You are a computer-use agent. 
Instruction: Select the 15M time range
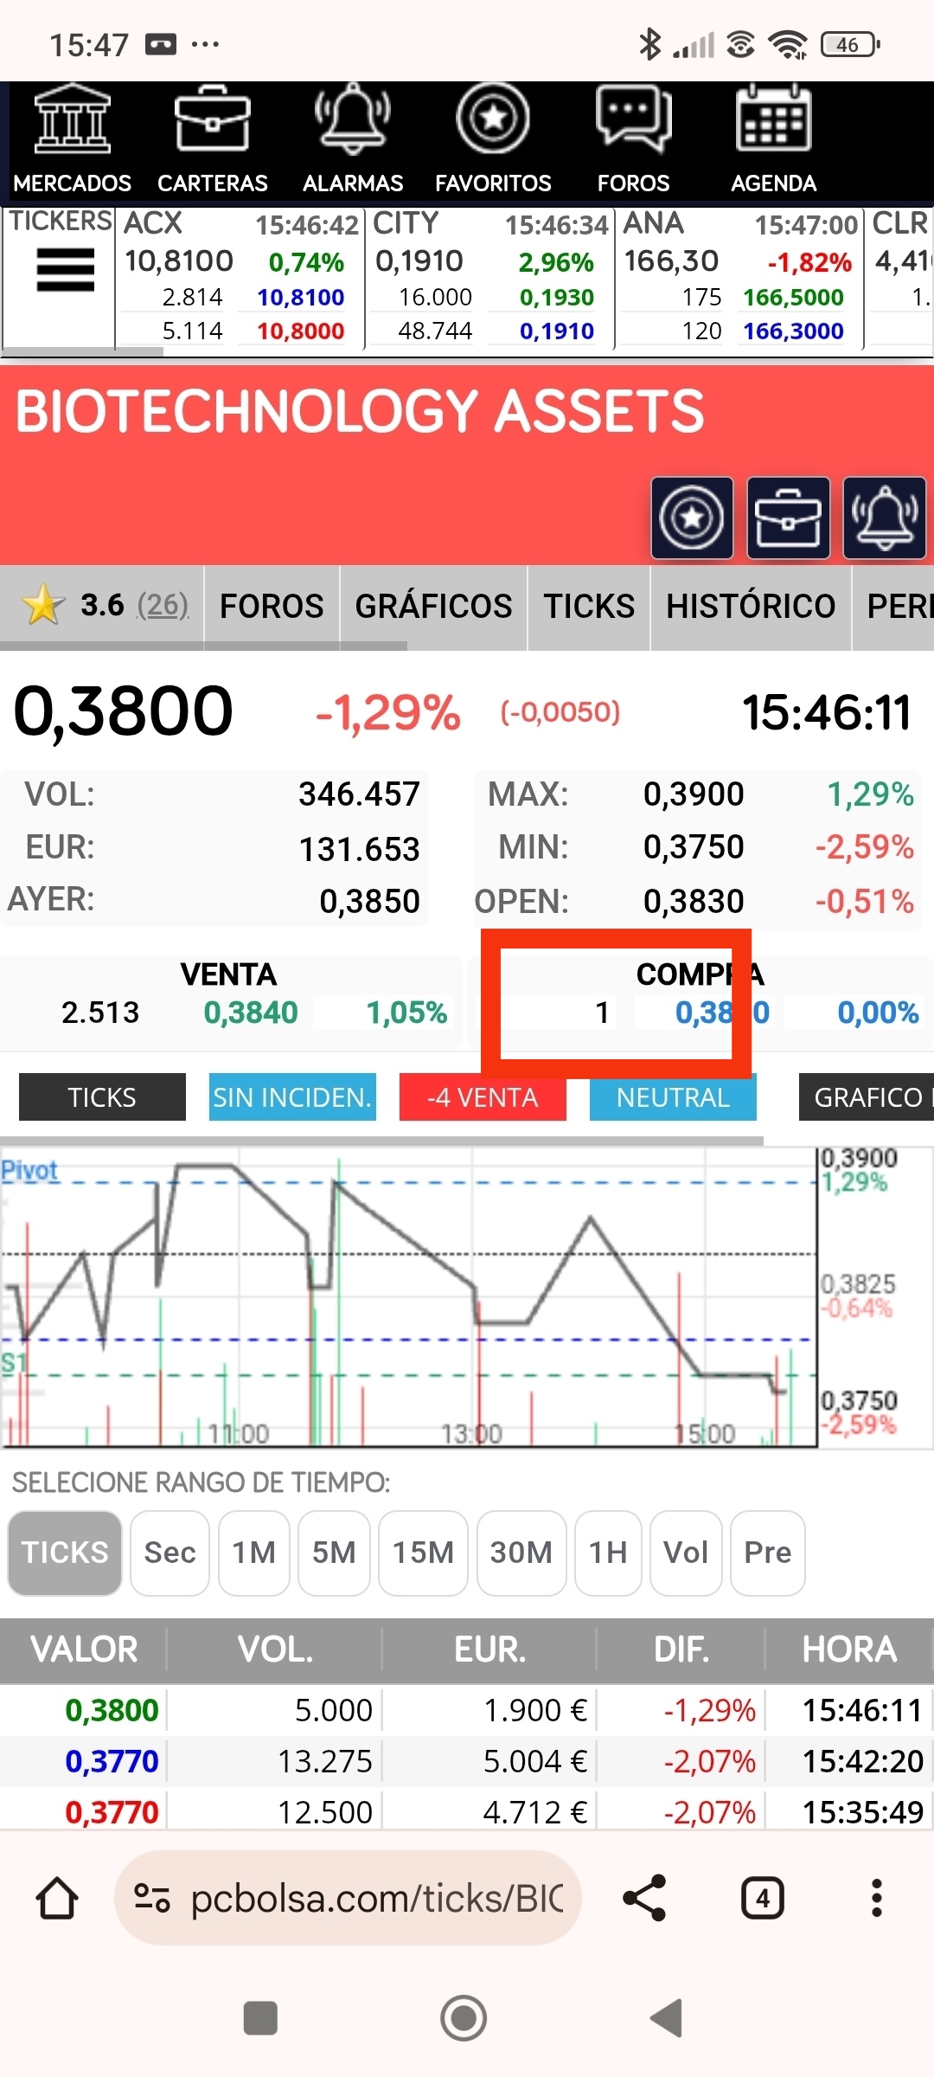423,1553
